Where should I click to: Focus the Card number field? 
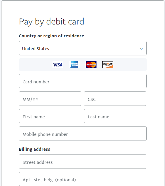coord(83,81)
